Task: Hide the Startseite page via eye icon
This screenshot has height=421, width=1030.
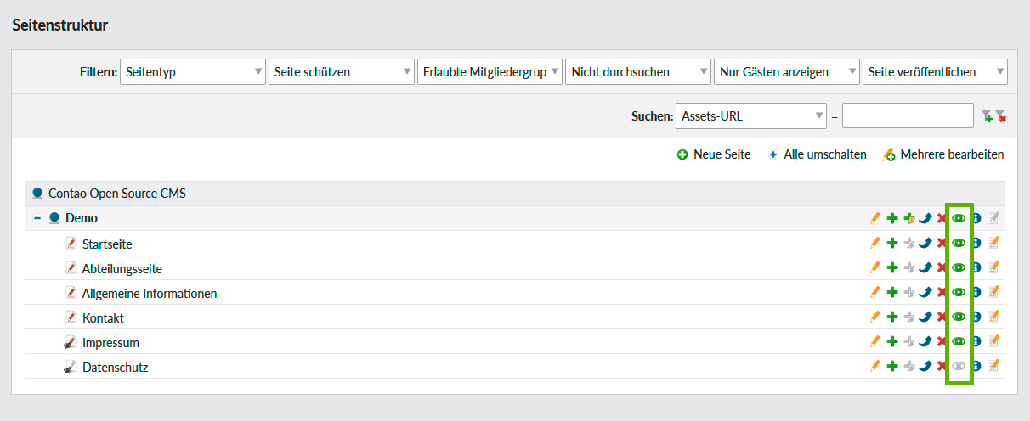Action: click(959, 243)
